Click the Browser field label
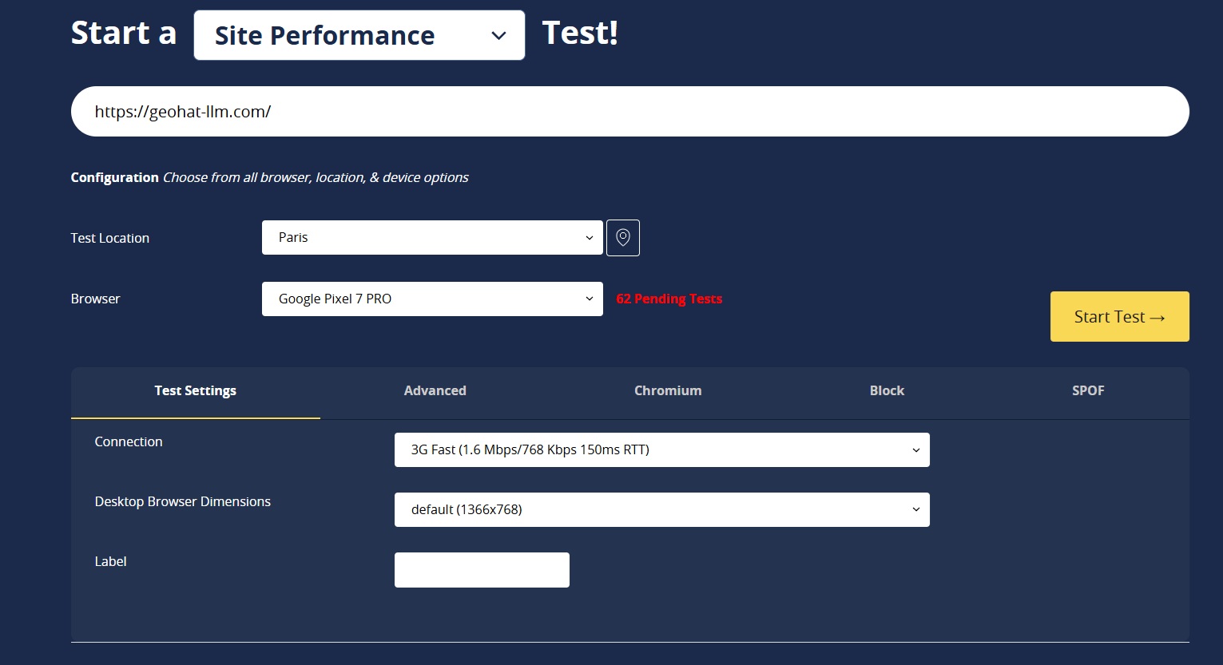The height and width of the screenshot is (665, 1223). click(95, 299)
